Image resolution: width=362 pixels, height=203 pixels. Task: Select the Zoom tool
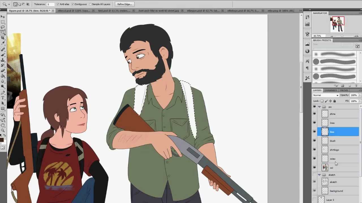click(3, 130)
